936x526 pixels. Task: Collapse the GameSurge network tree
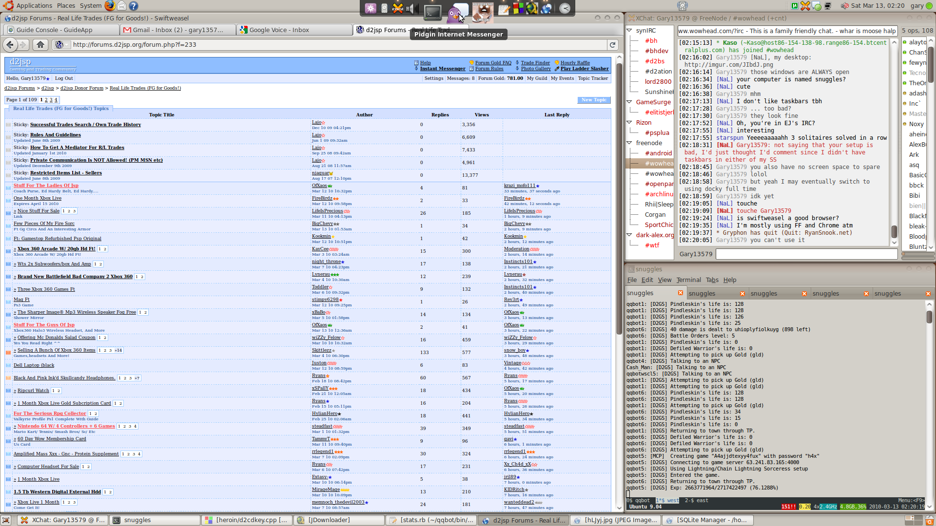coord(629,102)
